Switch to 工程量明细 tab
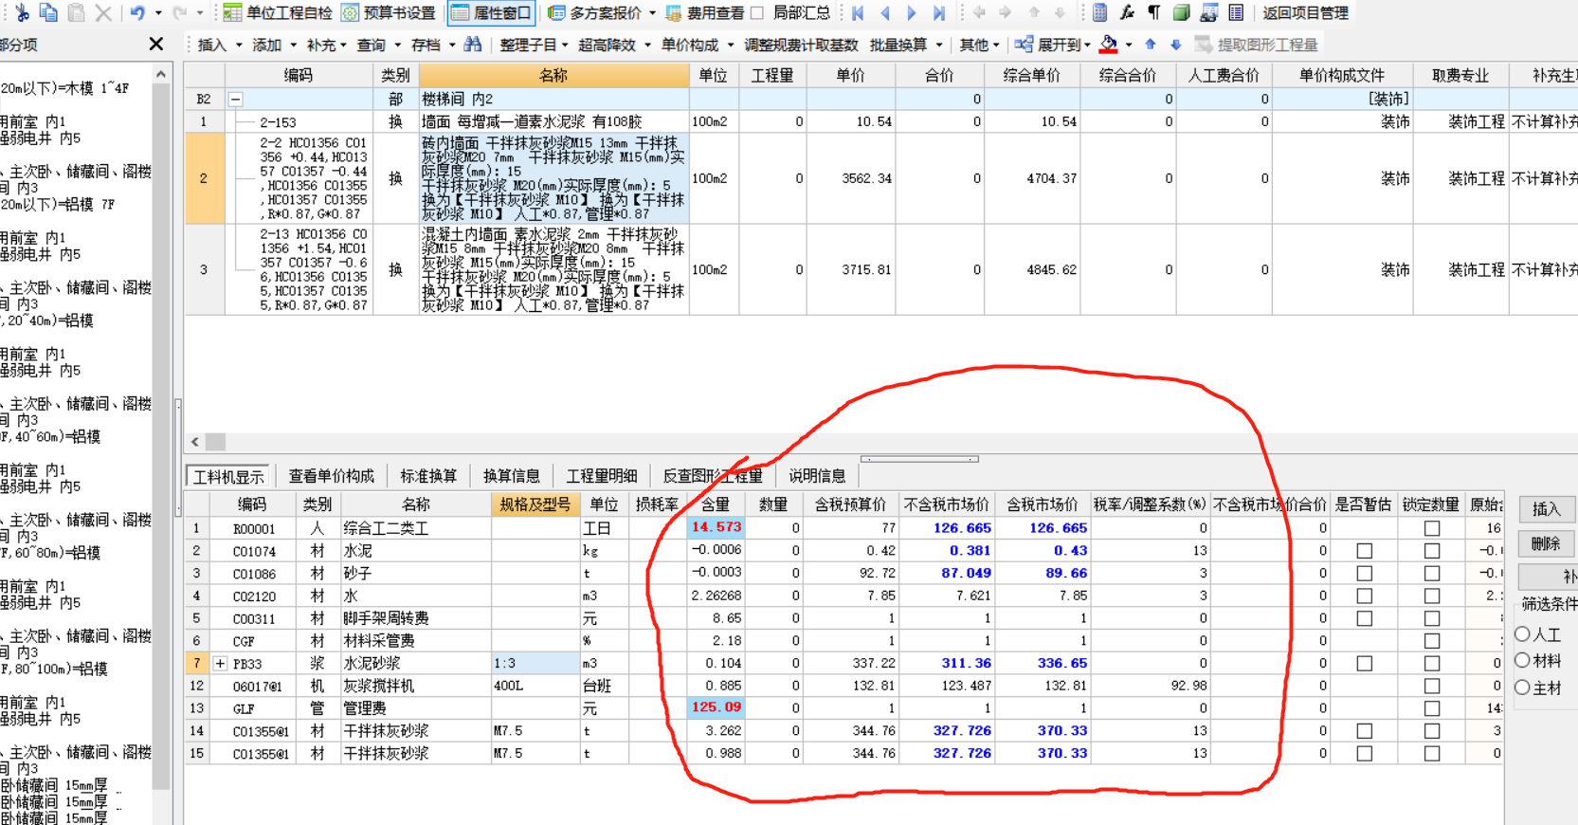This screenshot has height=825, width=1578. coord(601,476)
